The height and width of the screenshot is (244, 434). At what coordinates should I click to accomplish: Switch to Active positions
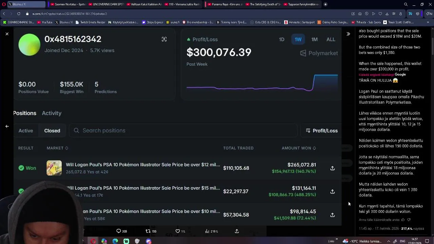[x=26, y=130]
